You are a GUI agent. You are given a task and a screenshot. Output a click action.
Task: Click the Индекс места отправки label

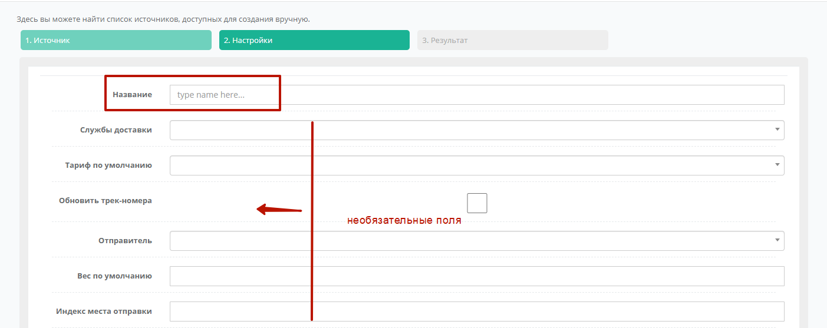tap(104, 311)
